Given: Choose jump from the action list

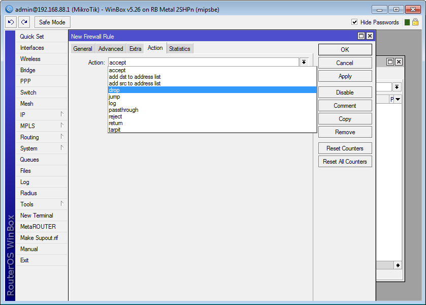Looking at the screenshot, I should pyautogui.click(x=212, y=97).
